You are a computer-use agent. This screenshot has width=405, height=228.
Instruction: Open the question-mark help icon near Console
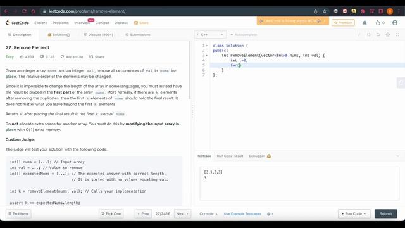(268, 214)
